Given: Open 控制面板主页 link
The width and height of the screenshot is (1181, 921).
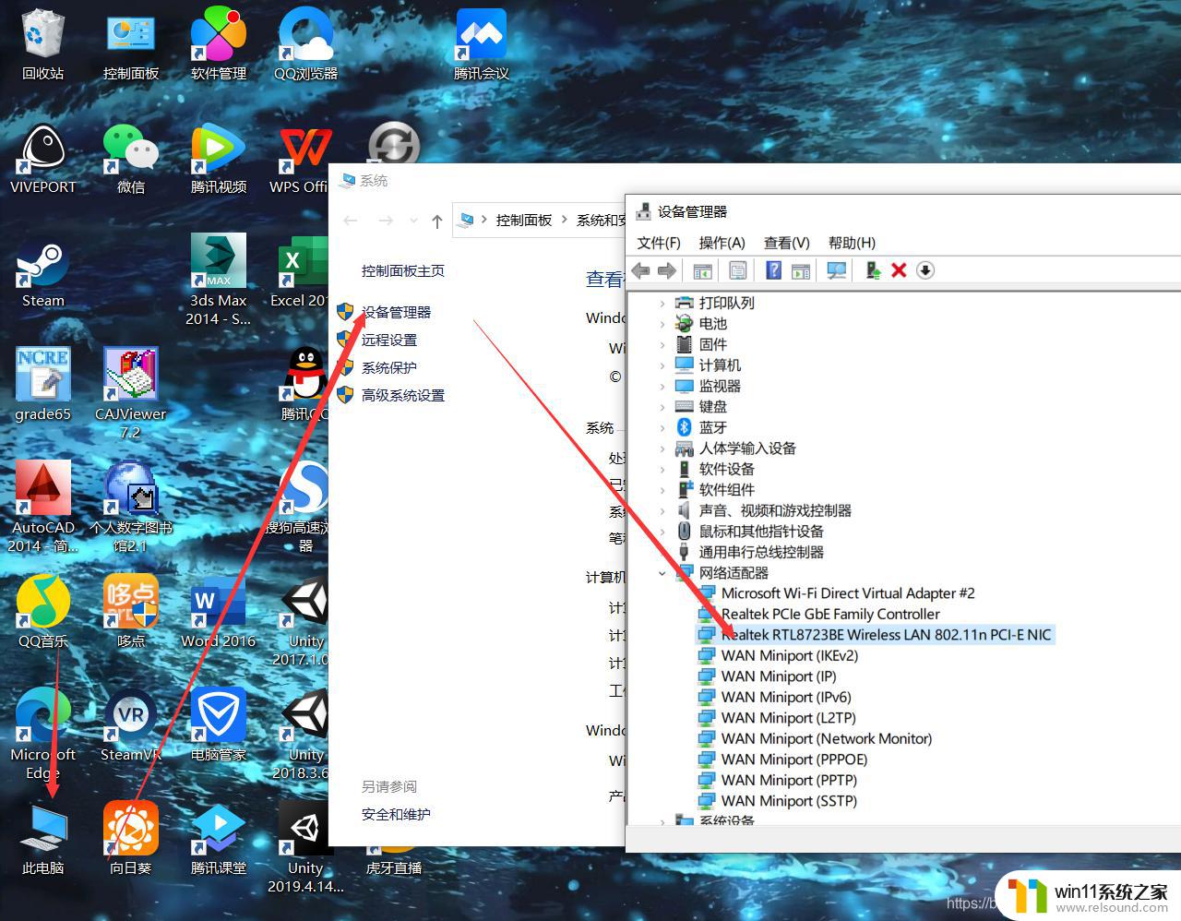Looking at the screenshot, I should click(x=403, y=270).
